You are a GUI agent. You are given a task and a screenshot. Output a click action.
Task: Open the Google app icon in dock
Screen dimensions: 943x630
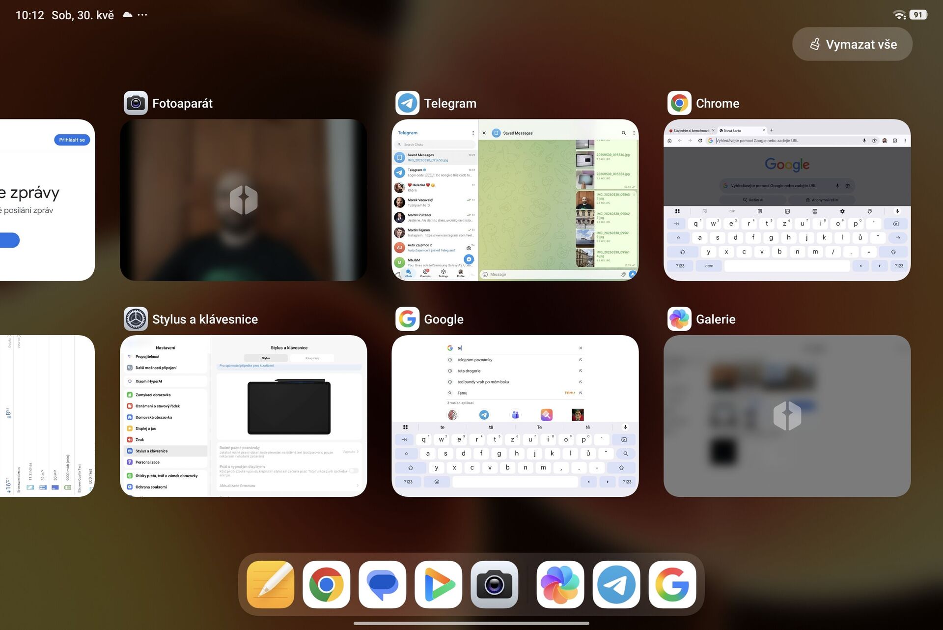click(x=672, y=584)
